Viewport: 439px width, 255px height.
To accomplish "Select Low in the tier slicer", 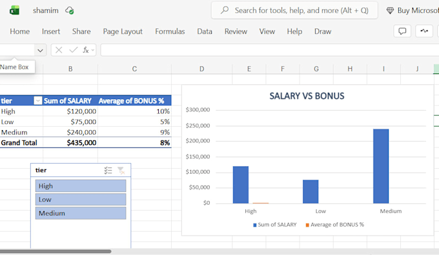I will click(x=81, y=200).
